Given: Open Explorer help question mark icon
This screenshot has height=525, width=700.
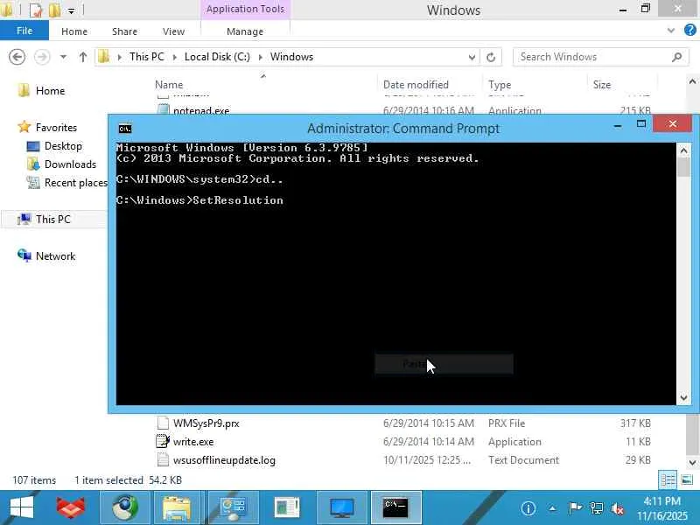Looking at the screenshot, I should coord(689,31).
